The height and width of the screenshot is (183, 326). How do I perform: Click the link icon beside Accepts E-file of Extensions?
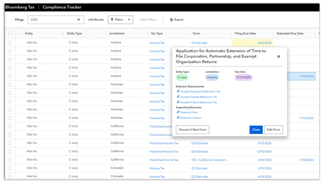point(178,102)
